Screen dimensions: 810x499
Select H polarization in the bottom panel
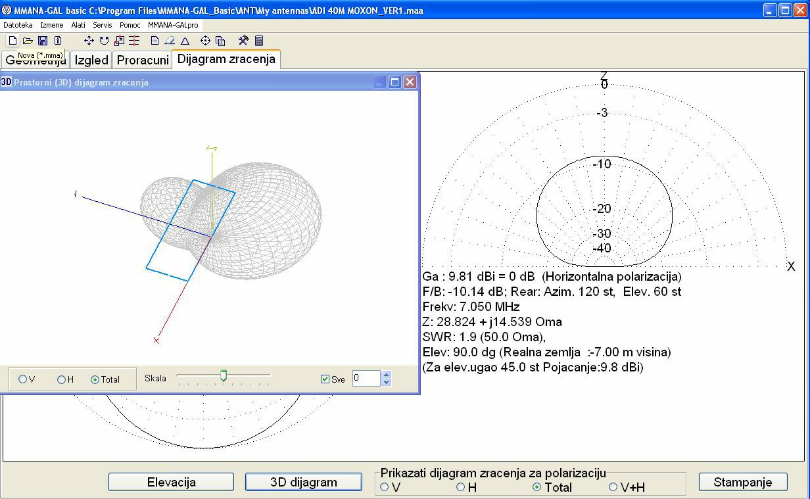pos(461,487)
